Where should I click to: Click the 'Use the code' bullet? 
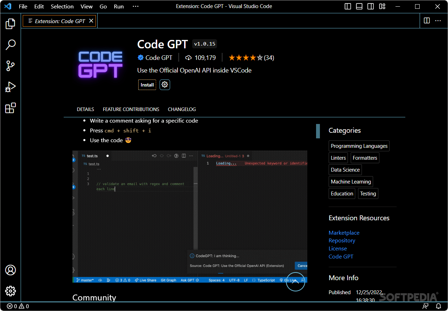coord(111,140)
